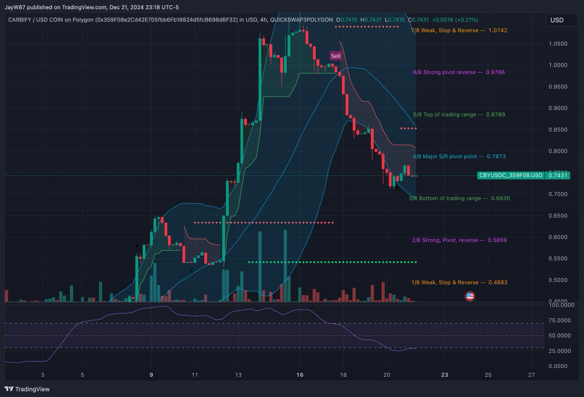Select the 6/8 Strong pivot reverse label
584x397 pixels.
click(x=459, y=72)
